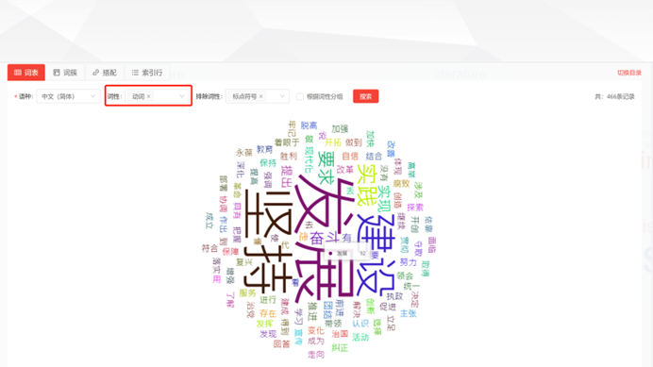Click the word 实现 in the cloud
Viewport: 653px width, 367px height.
tap(384, 199)
